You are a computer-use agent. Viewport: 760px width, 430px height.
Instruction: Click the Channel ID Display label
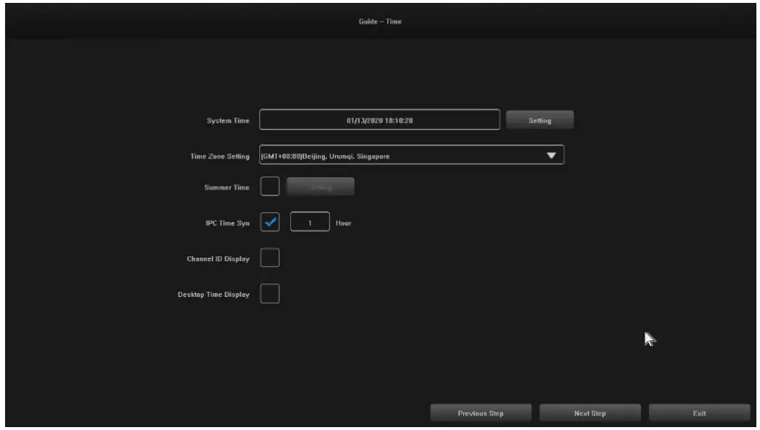point(218,259)
